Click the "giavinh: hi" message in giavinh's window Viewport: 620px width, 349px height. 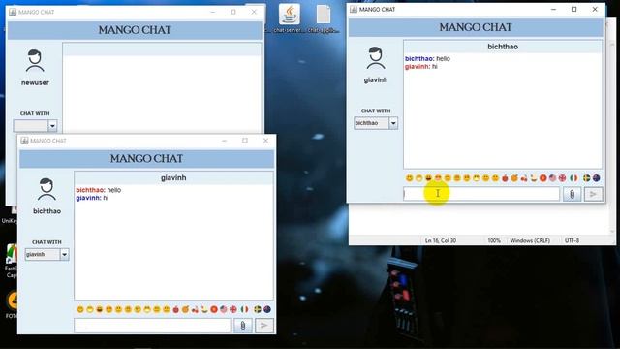coord(420,67)
